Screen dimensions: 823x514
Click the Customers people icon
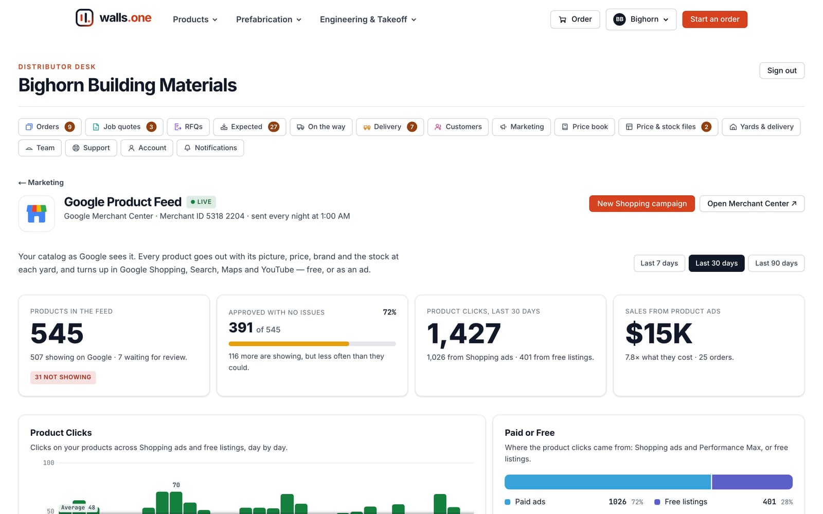click(438, 127)
